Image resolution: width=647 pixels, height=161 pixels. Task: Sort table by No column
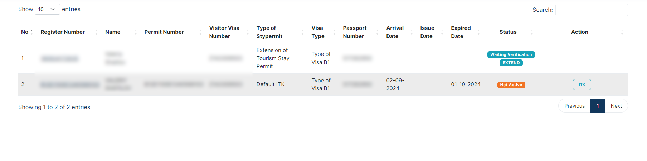(x=27, y=32)
